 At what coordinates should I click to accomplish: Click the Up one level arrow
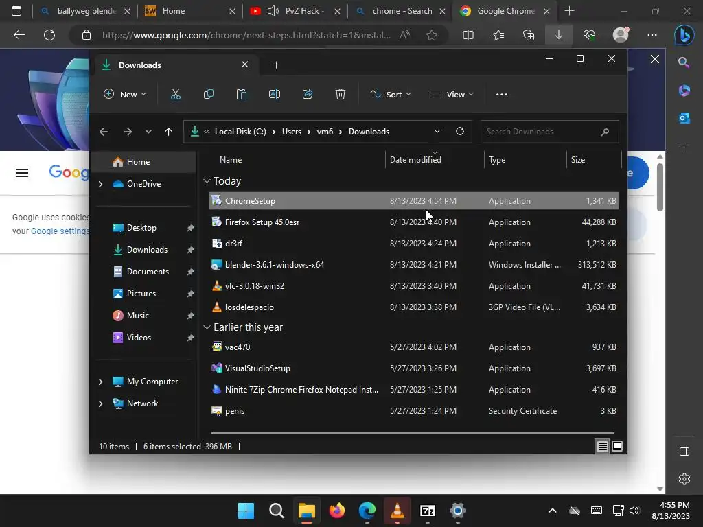tap(169, 132)
